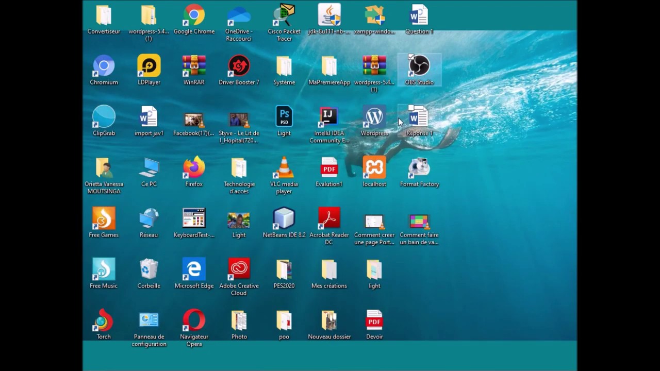This screenshot has width=660, height=371.
Task: Select Comment faire un bain de va video
Action: (x=419, y=222)
